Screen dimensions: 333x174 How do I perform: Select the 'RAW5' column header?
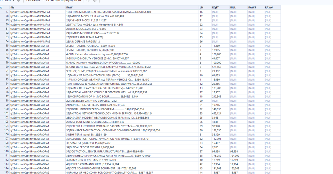(255, 7)
